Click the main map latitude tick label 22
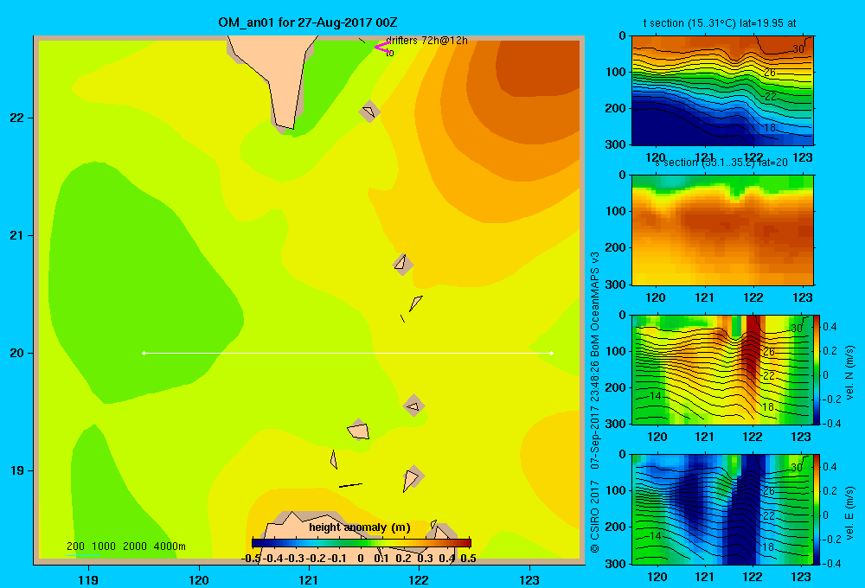 (17, 118)
